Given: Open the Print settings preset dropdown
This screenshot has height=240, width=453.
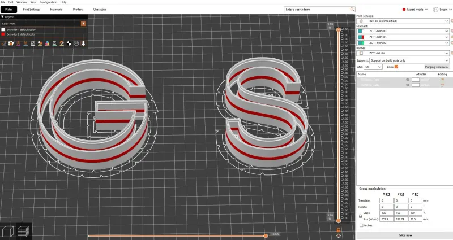Looking at the screenshot, I should 403,21.
